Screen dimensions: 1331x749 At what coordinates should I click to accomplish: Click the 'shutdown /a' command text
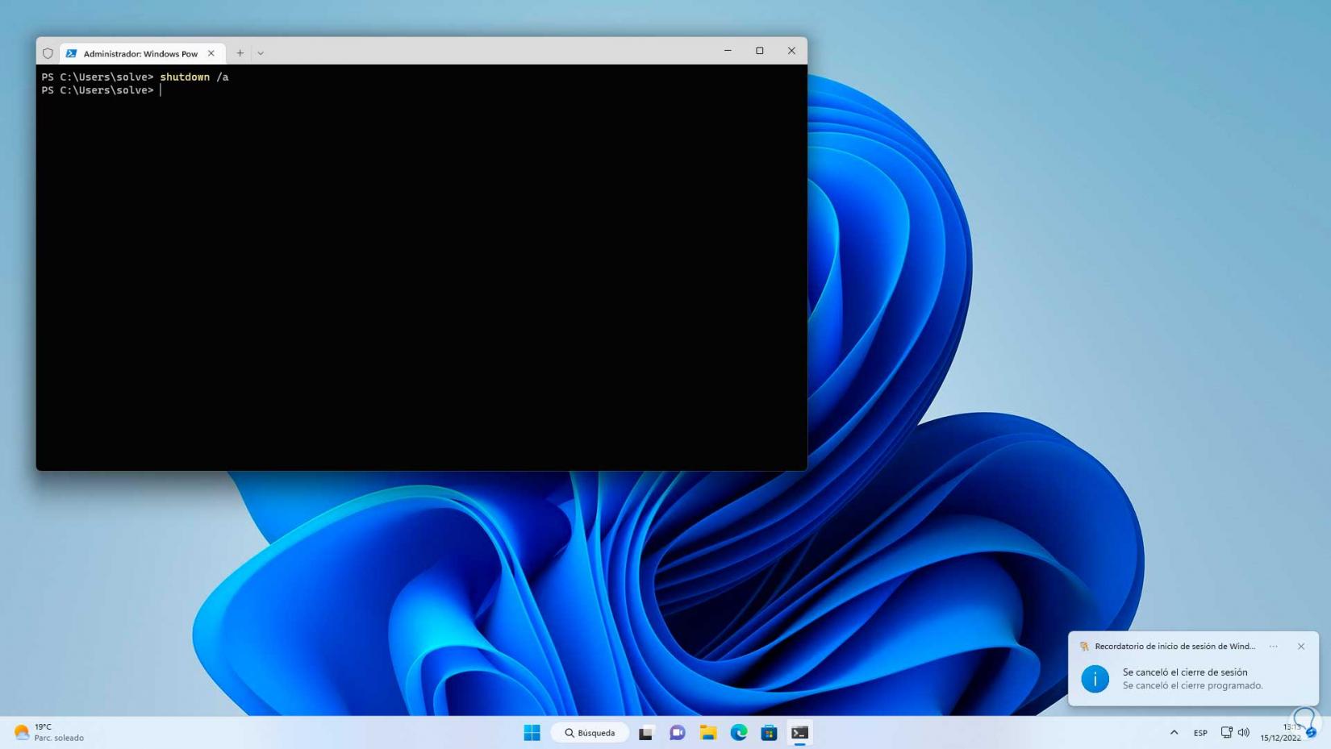tap(194, 77)
